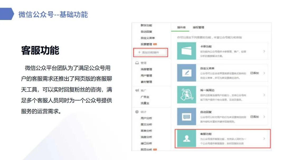Open 自定义菜单 in the left sidebar

(x=148, y=38)
